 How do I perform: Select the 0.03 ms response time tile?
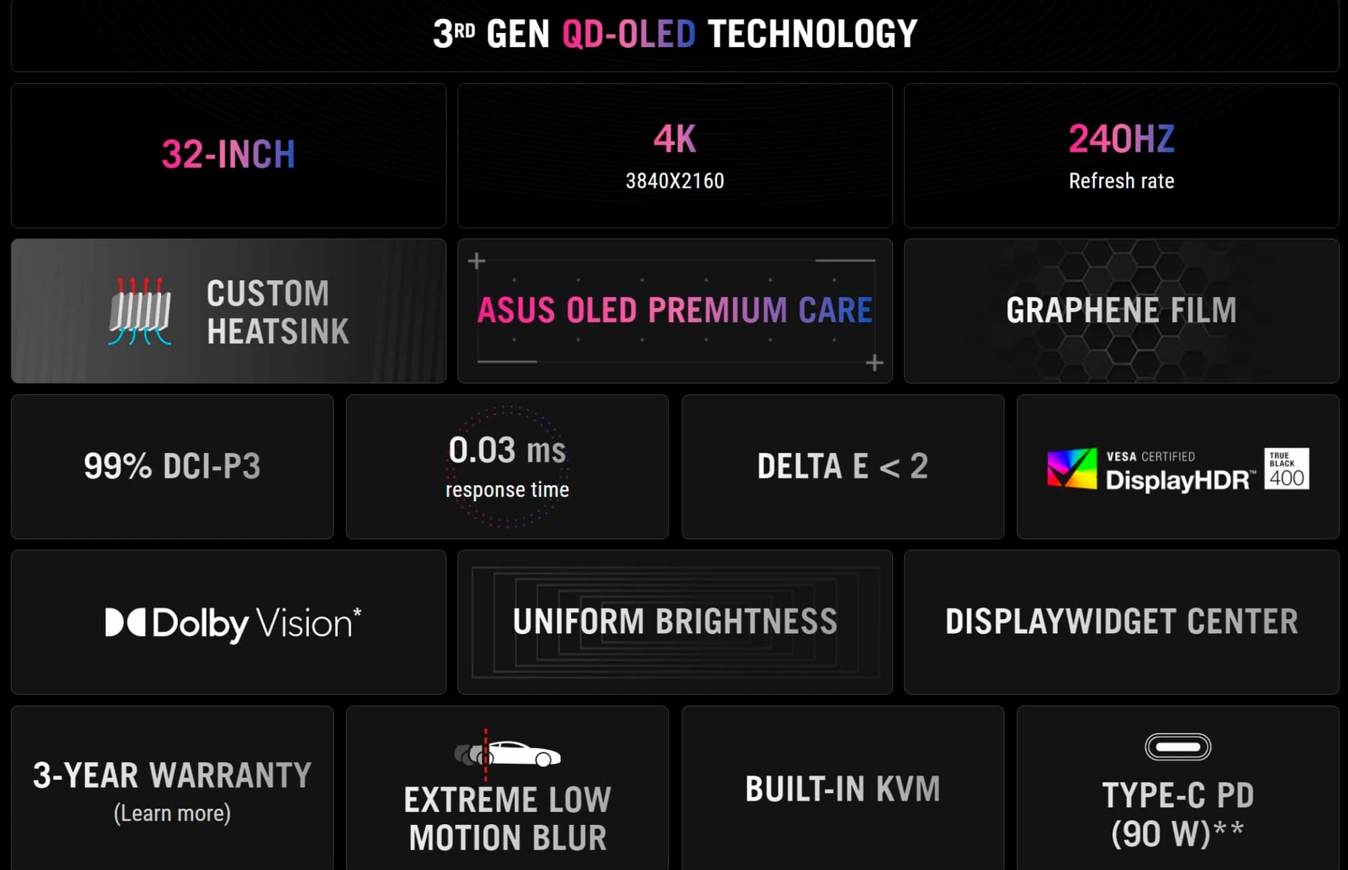click(x=507, y=466)
